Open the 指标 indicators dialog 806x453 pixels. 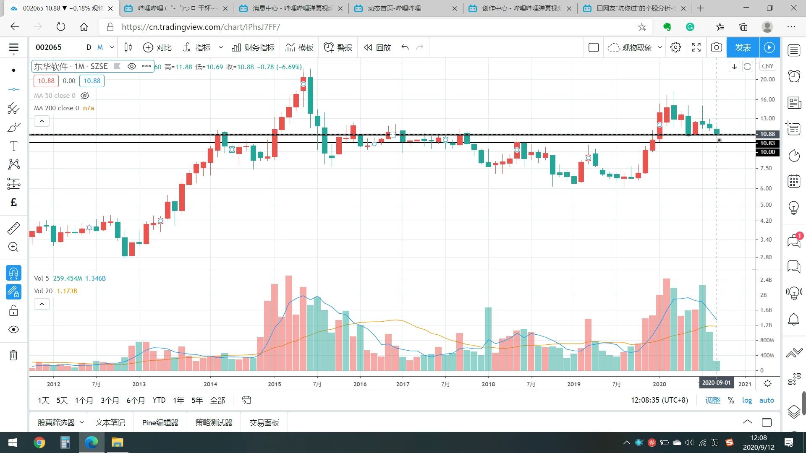[197, 47]
